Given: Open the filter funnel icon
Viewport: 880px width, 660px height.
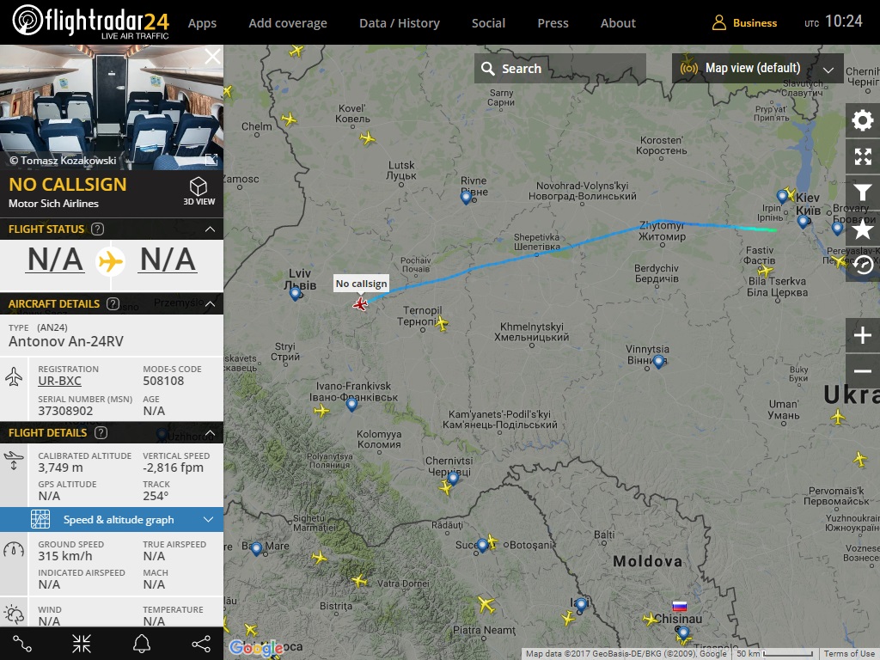Looking at the screenshot, I should click(863, 193).
